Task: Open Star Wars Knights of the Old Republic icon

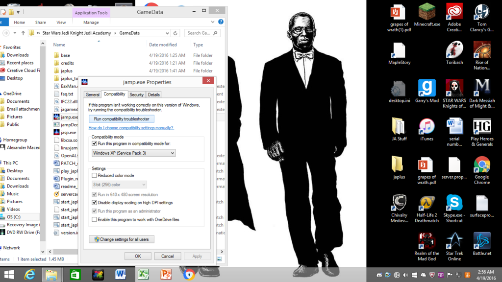Action: [x=454, y=94]
